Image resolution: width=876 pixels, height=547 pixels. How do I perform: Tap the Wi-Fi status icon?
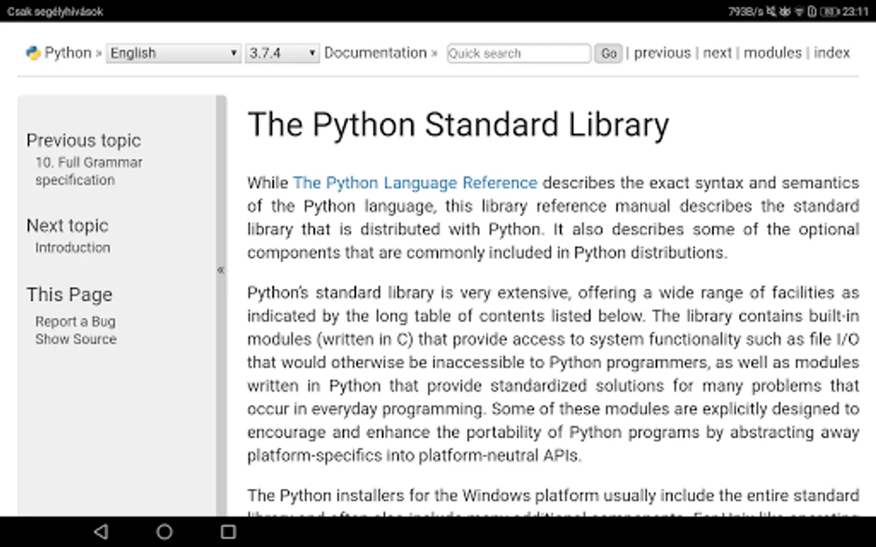[x=799, y=12]
